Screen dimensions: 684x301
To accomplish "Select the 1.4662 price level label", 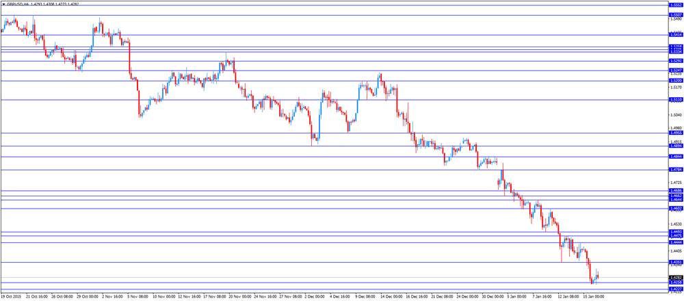I will tap(675, 196).
